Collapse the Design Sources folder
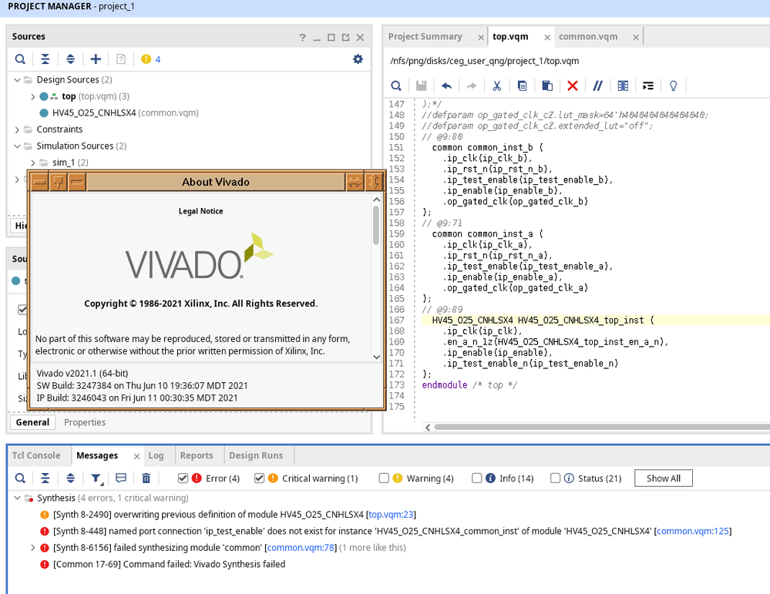The height and width of the screenshot is (594, 770). click(17, 79)
